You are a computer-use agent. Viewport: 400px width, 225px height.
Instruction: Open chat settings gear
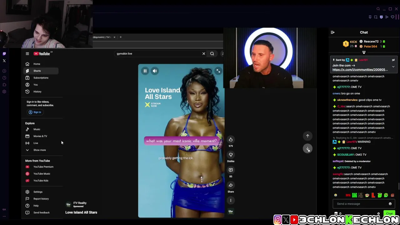[x=378, y=214]
